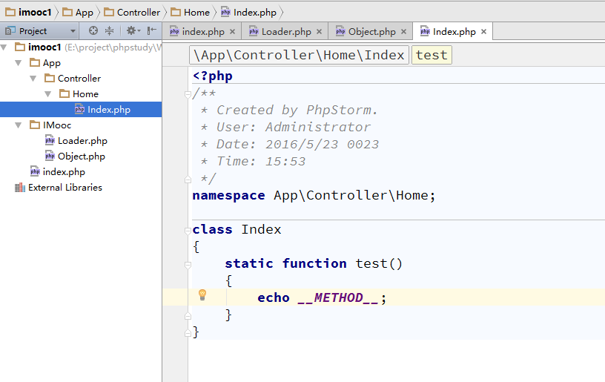Select Object.php in the project tree

81,157
